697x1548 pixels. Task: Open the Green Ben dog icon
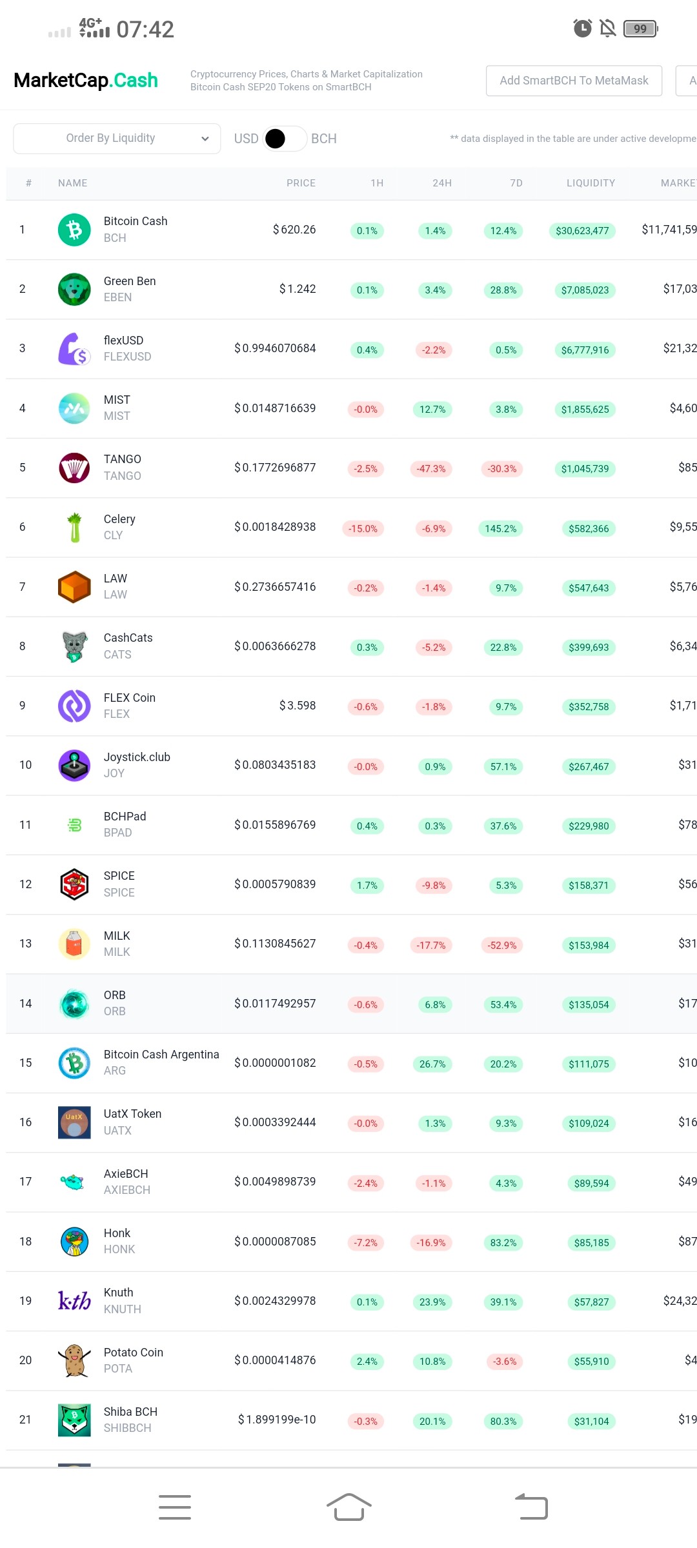click(74, 289)
